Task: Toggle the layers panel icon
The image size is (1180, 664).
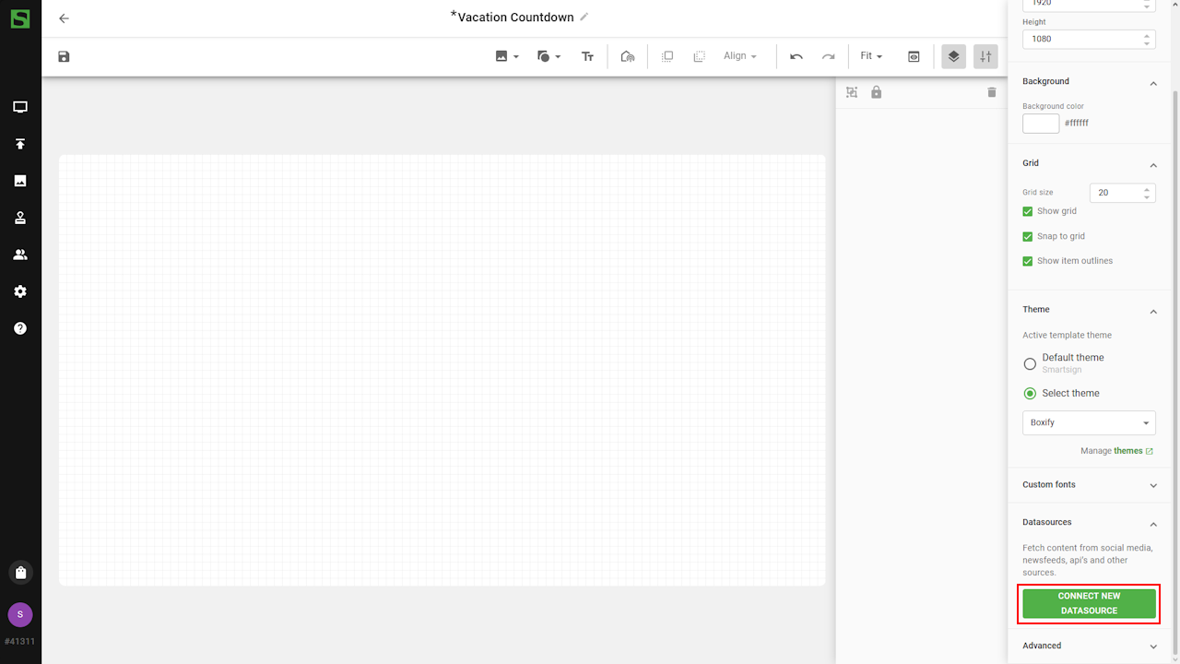Action: [953, 56]
